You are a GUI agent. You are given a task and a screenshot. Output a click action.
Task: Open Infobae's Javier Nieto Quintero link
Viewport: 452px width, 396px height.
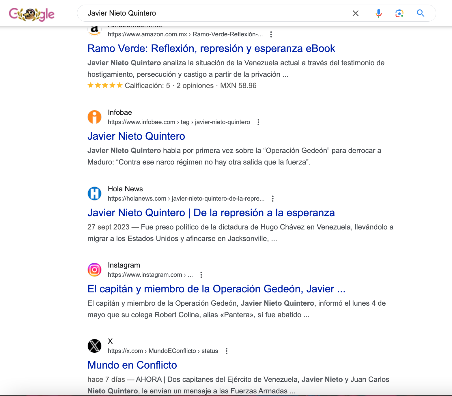coord(136,136)
